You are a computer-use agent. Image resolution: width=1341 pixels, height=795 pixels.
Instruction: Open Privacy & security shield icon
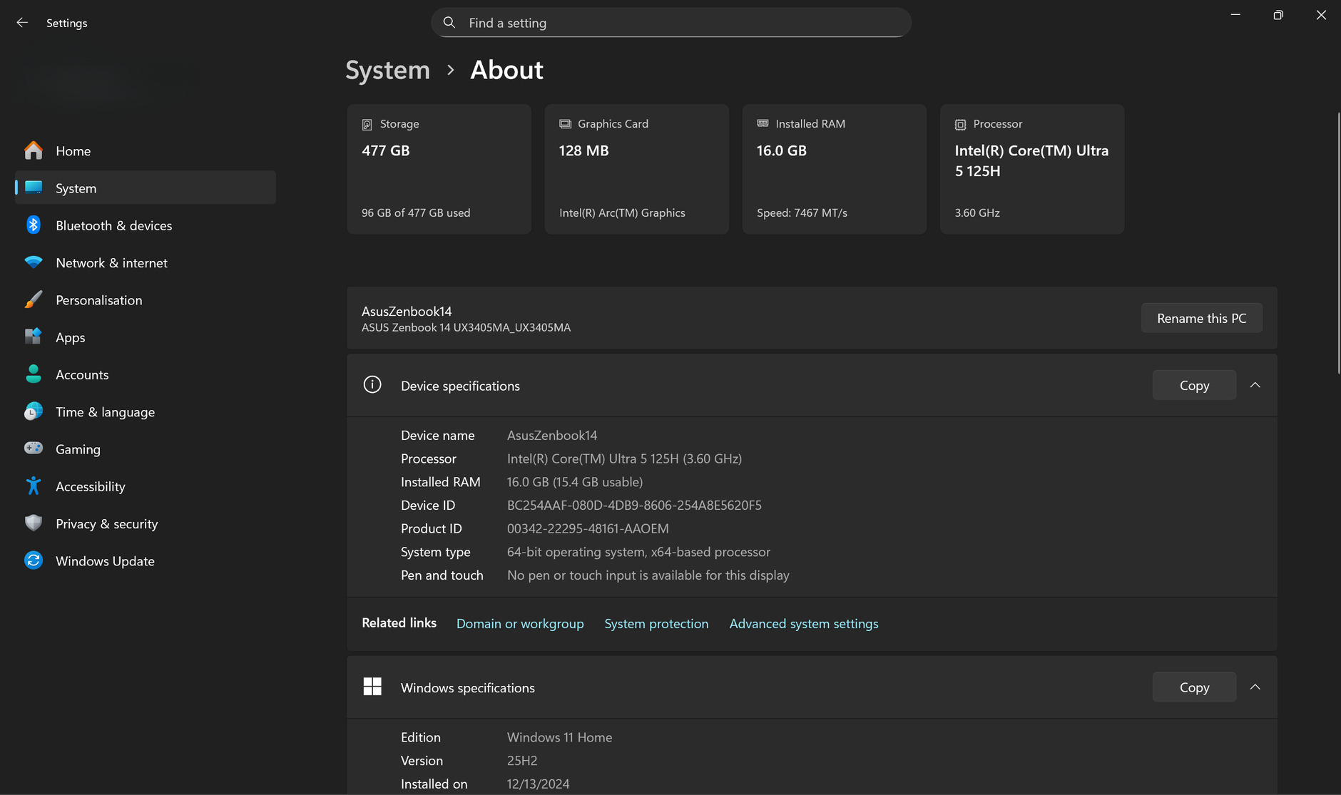[34, 523]
